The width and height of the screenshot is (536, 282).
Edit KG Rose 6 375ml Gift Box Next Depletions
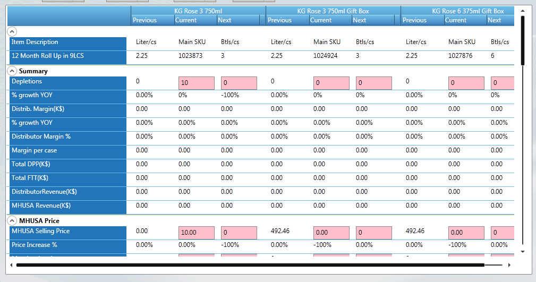503,83
